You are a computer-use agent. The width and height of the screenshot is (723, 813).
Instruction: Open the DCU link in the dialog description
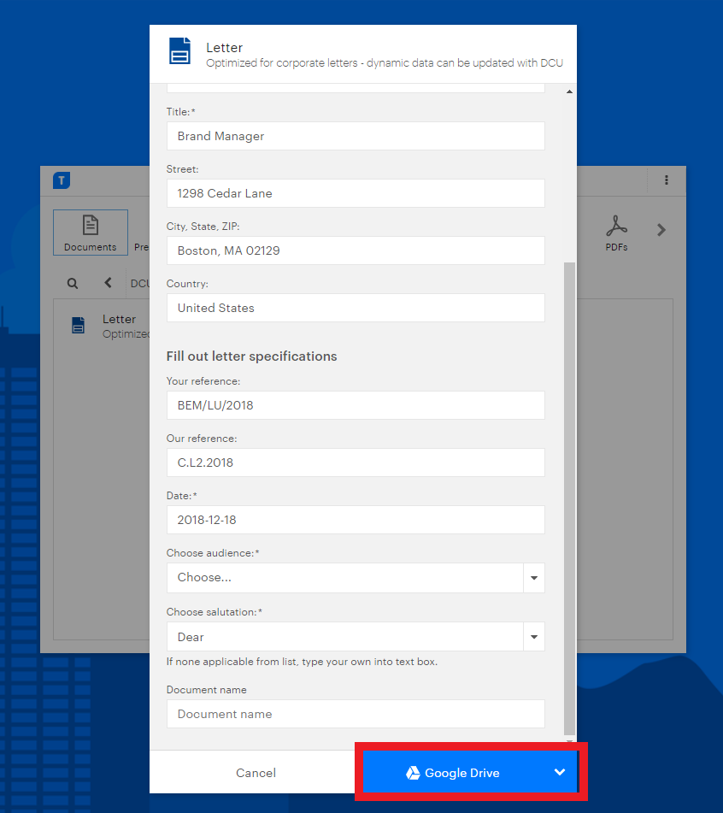click(x=552, y=62)
